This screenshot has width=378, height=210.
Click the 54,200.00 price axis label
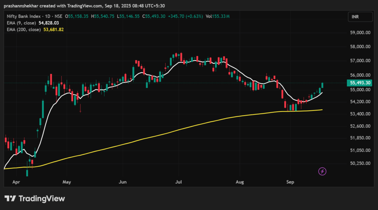click(360, 102)
